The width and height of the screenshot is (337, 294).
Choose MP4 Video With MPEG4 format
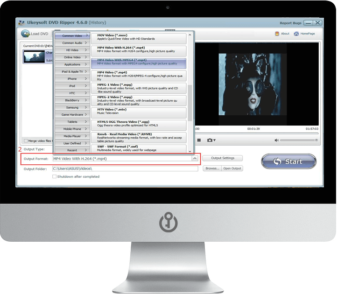(139, 63)
